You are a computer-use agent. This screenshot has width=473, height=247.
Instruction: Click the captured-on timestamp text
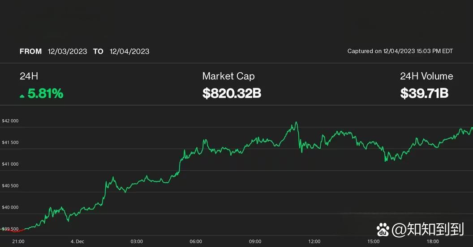pos(400,51)
